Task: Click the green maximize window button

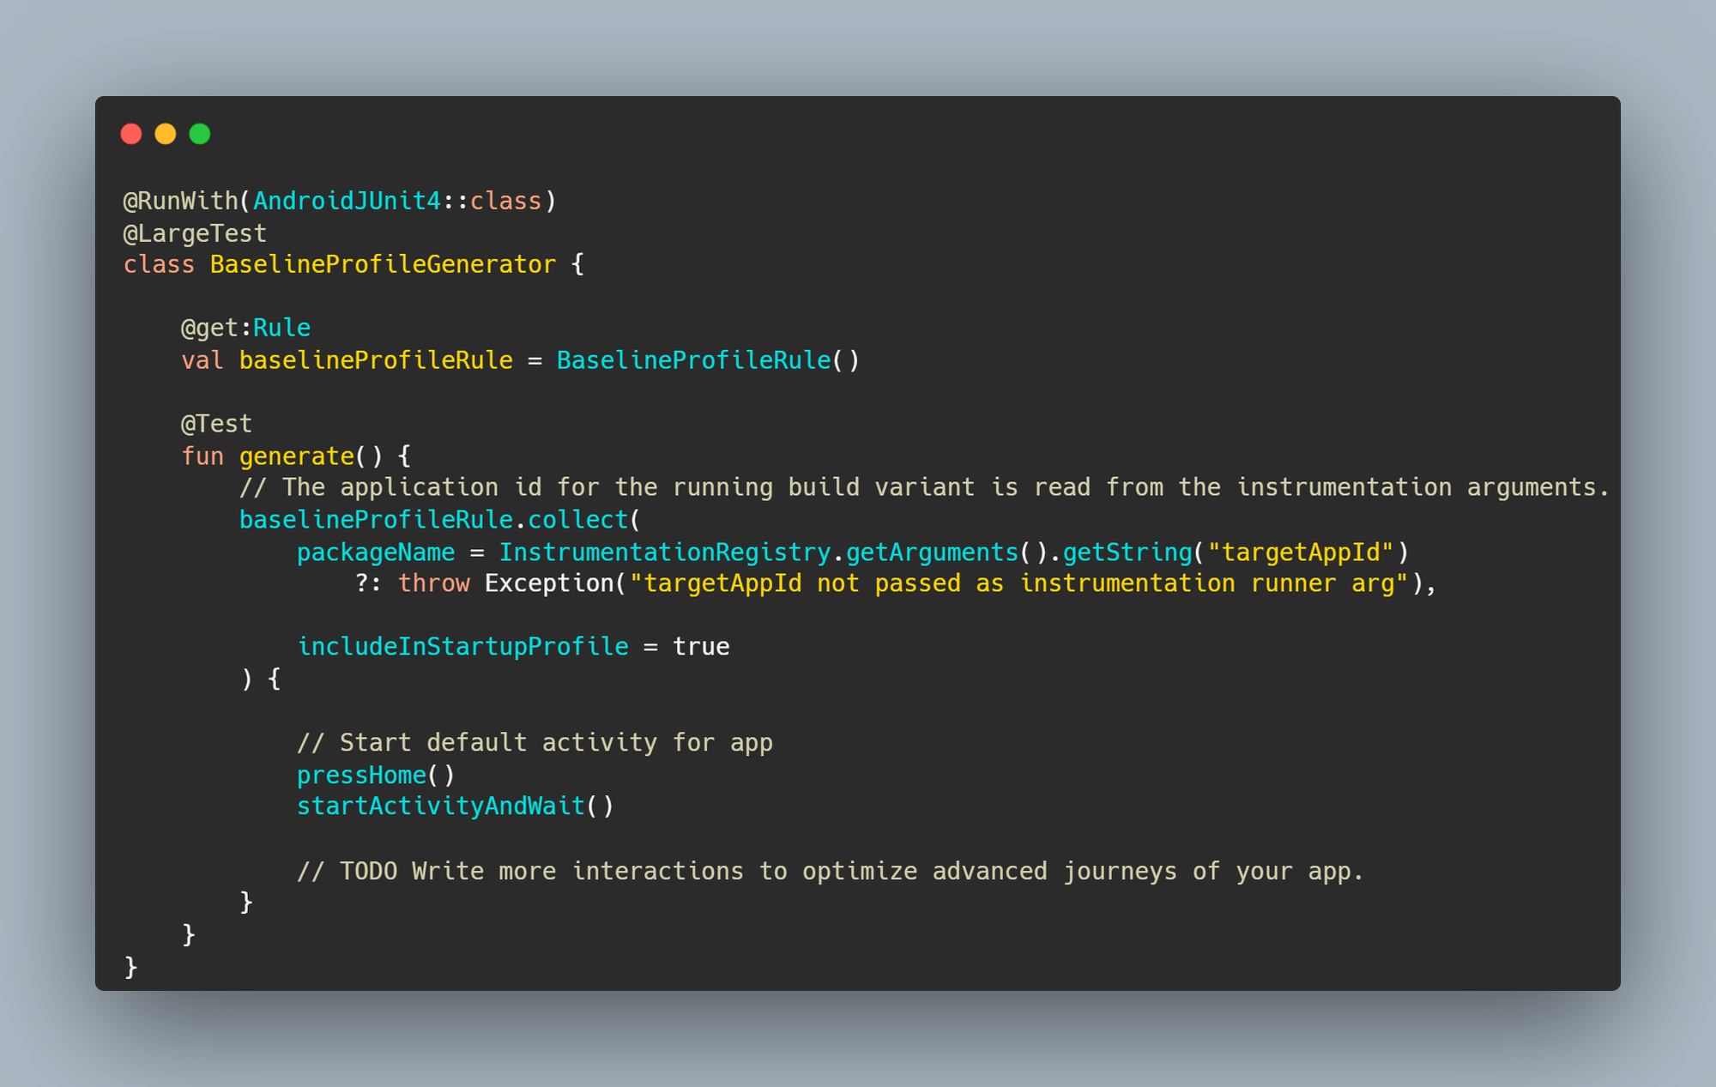Action: click(200, 134)
